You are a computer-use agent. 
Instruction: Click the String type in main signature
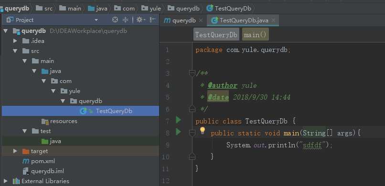(x=314, y=133)
